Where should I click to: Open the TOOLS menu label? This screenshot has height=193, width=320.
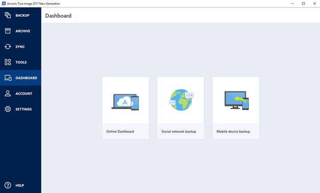point(21,62)
